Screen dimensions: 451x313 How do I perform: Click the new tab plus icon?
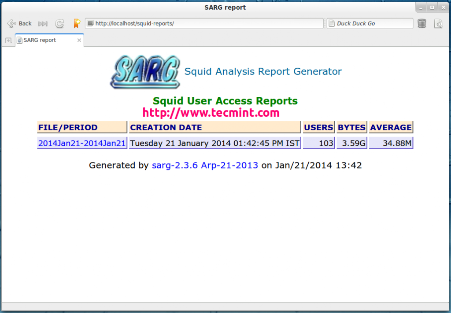coord(8,41)
